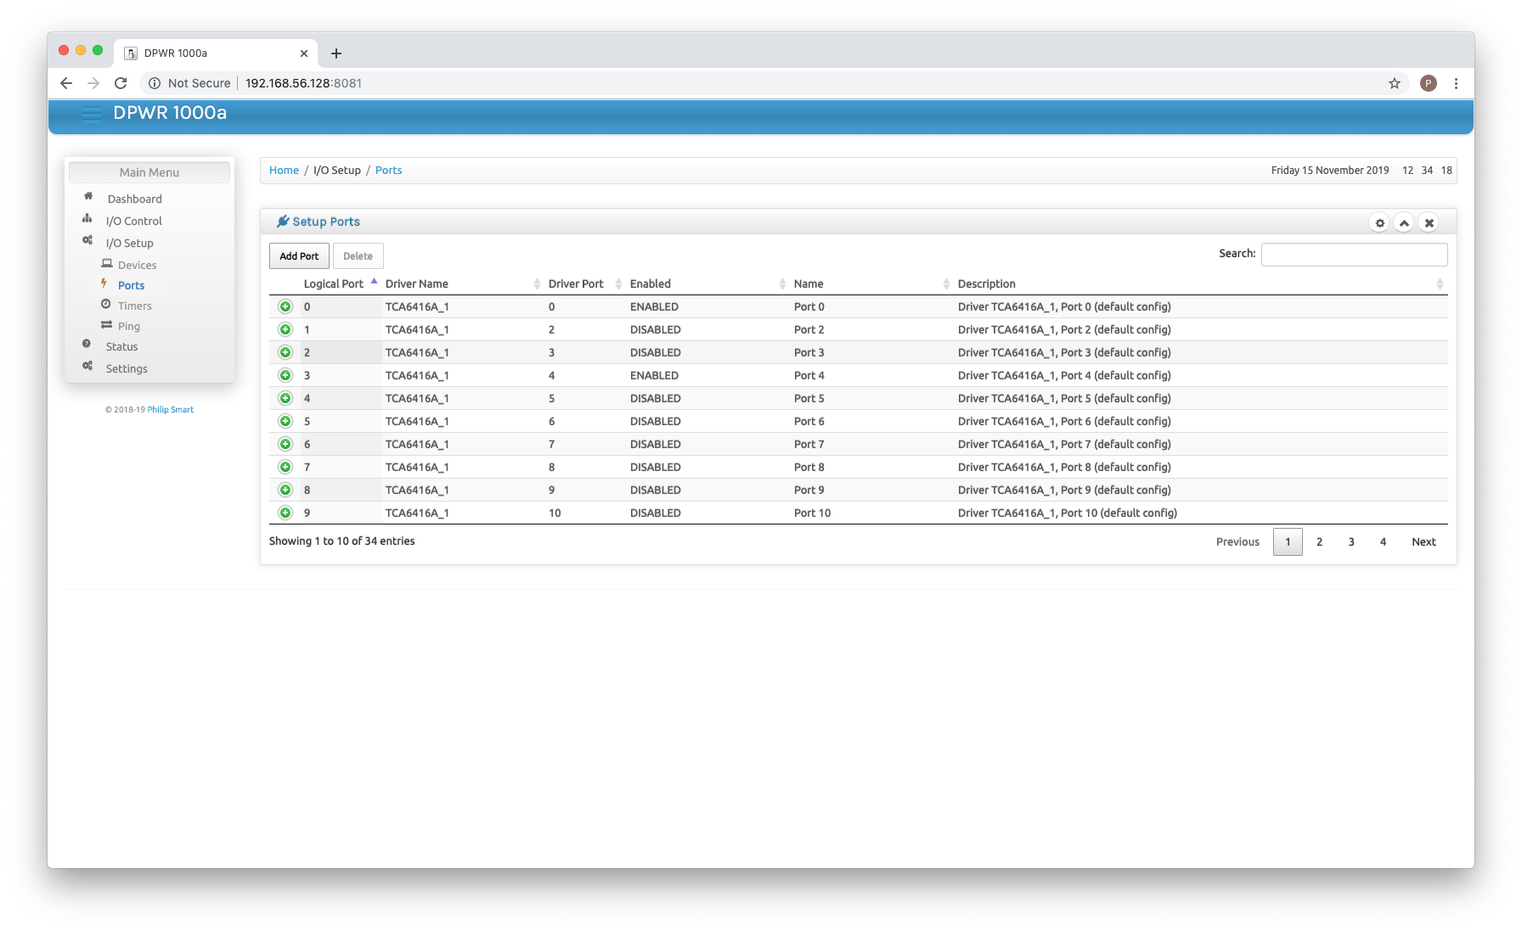Open Timers submenu item
This screenshot has width=1522, height=931.
click(134, 306)
